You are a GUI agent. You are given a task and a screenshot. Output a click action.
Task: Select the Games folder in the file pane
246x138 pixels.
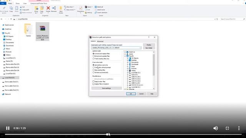28,30
